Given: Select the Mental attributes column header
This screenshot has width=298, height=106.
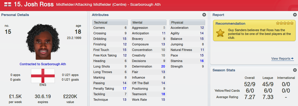Looking at the screenshot, I should [149, 22].
